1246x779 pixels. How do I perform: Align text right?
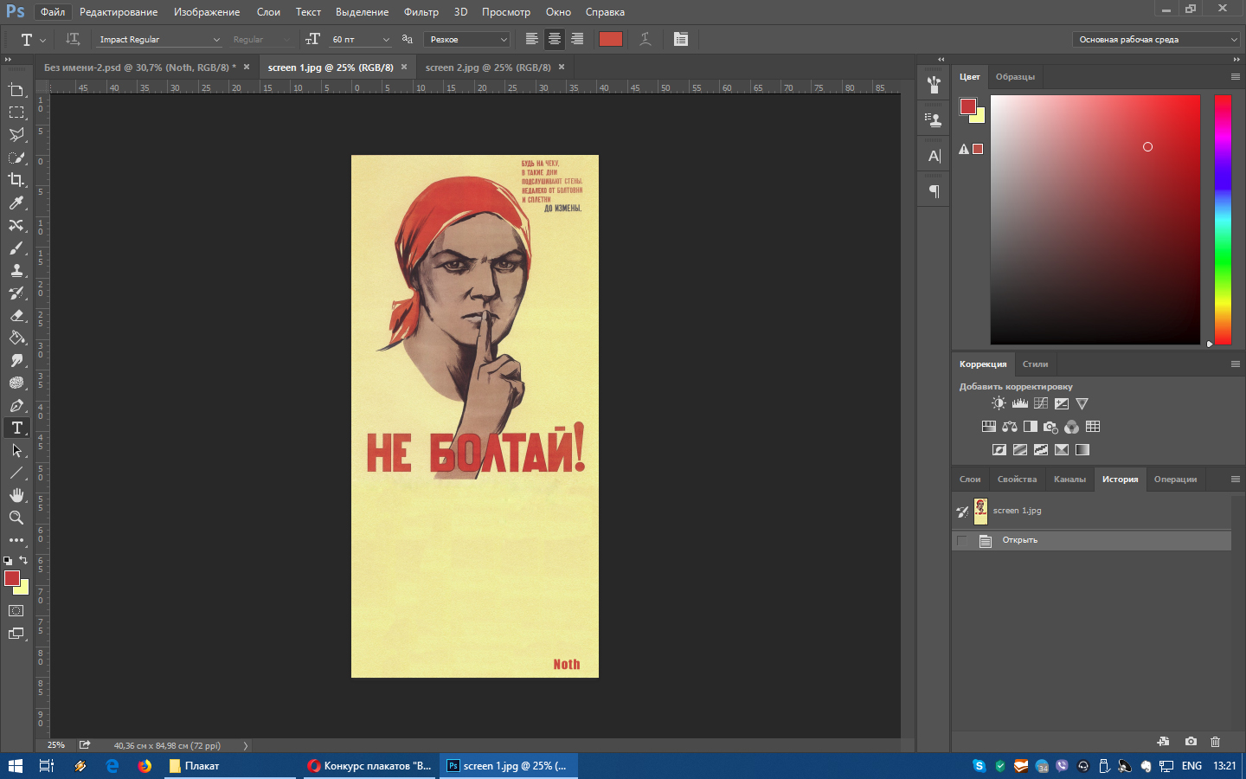(x=577, y=39)
